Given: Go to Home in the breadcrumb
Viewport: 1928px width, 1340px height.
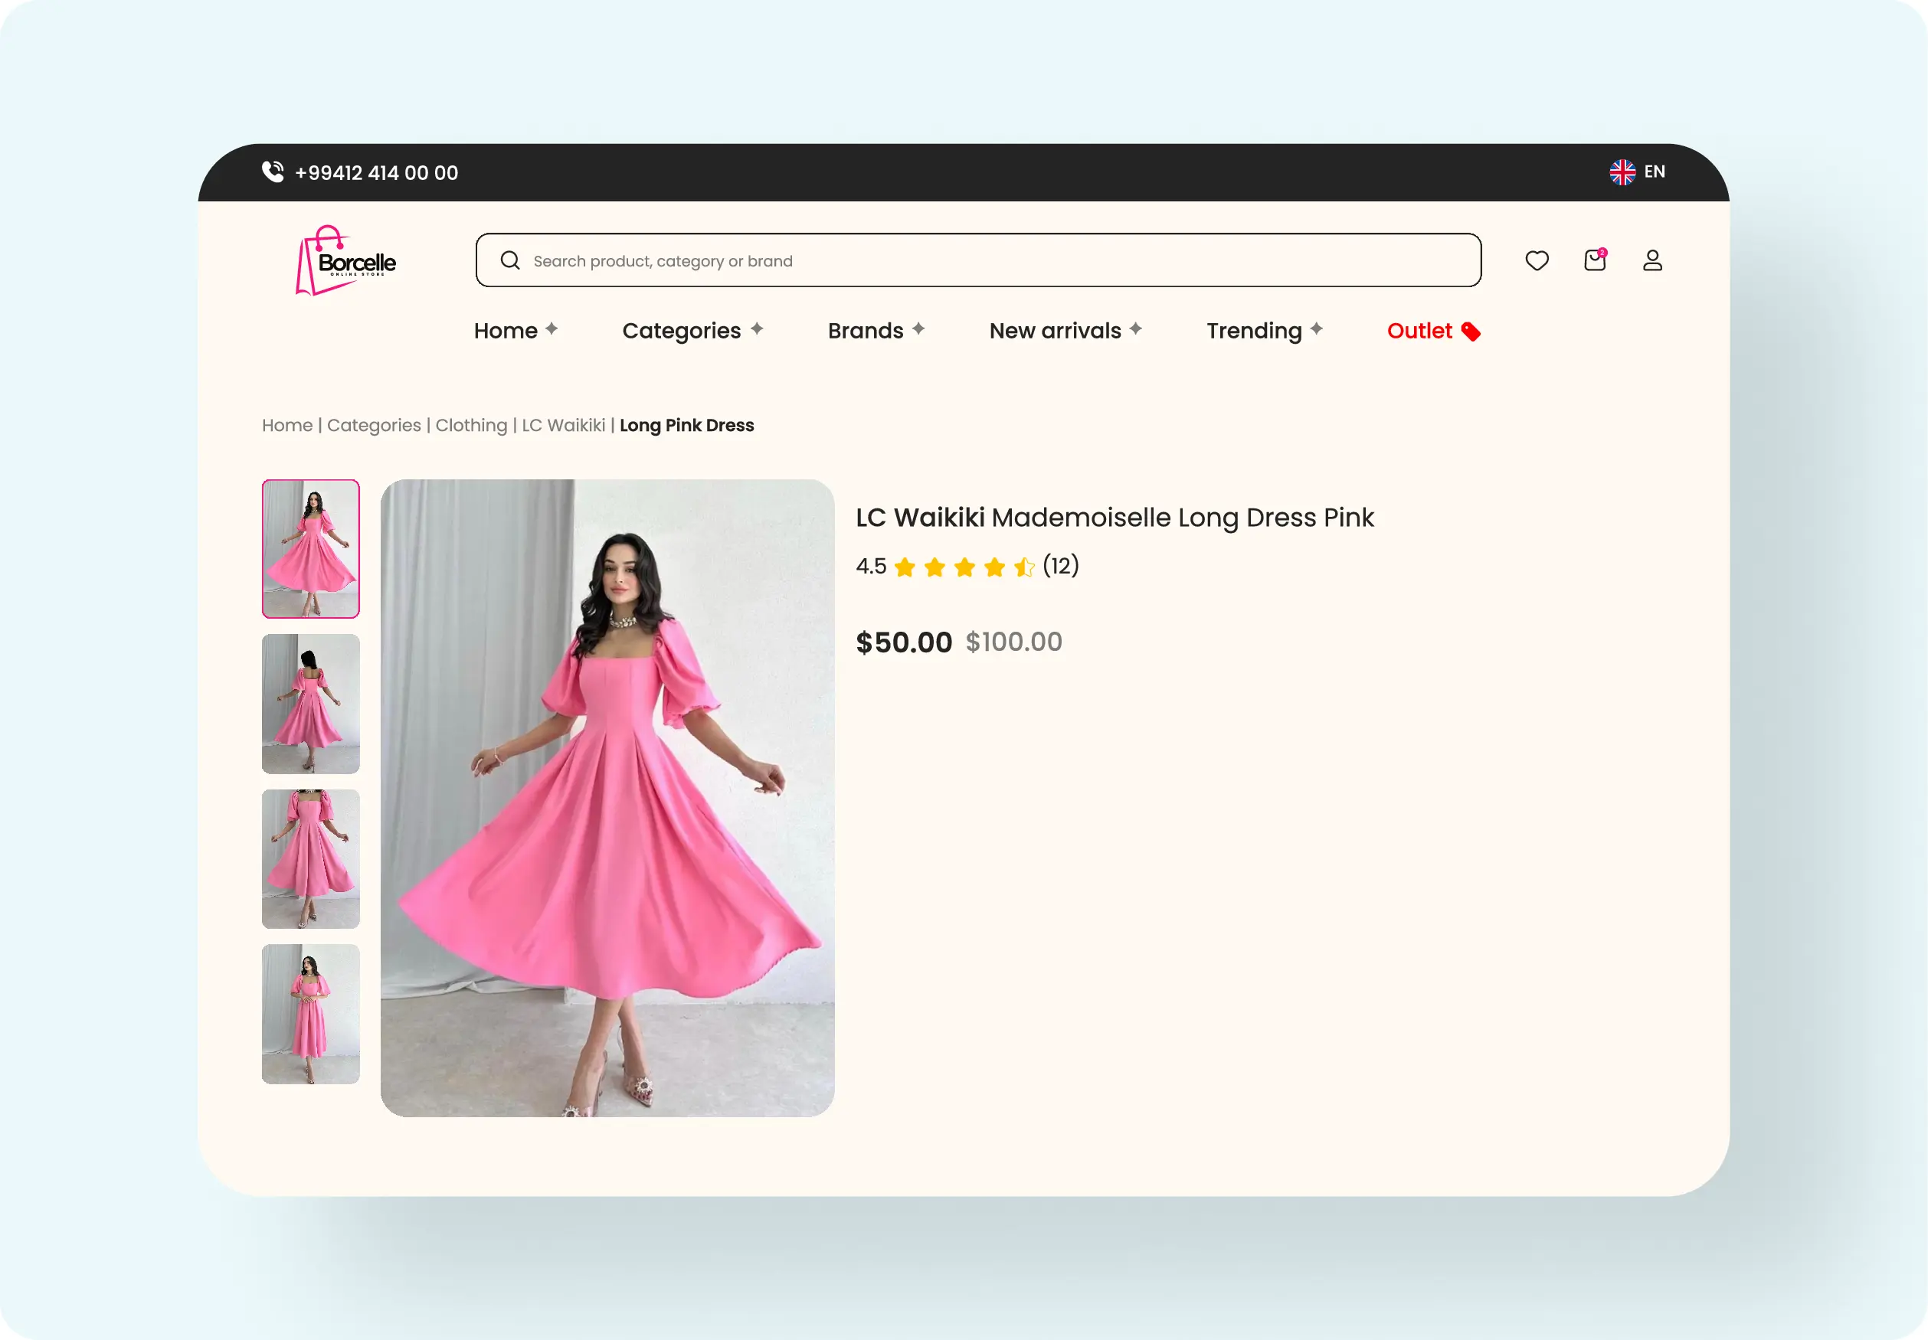Looking at the screenshot, I should tap(287, 425).
